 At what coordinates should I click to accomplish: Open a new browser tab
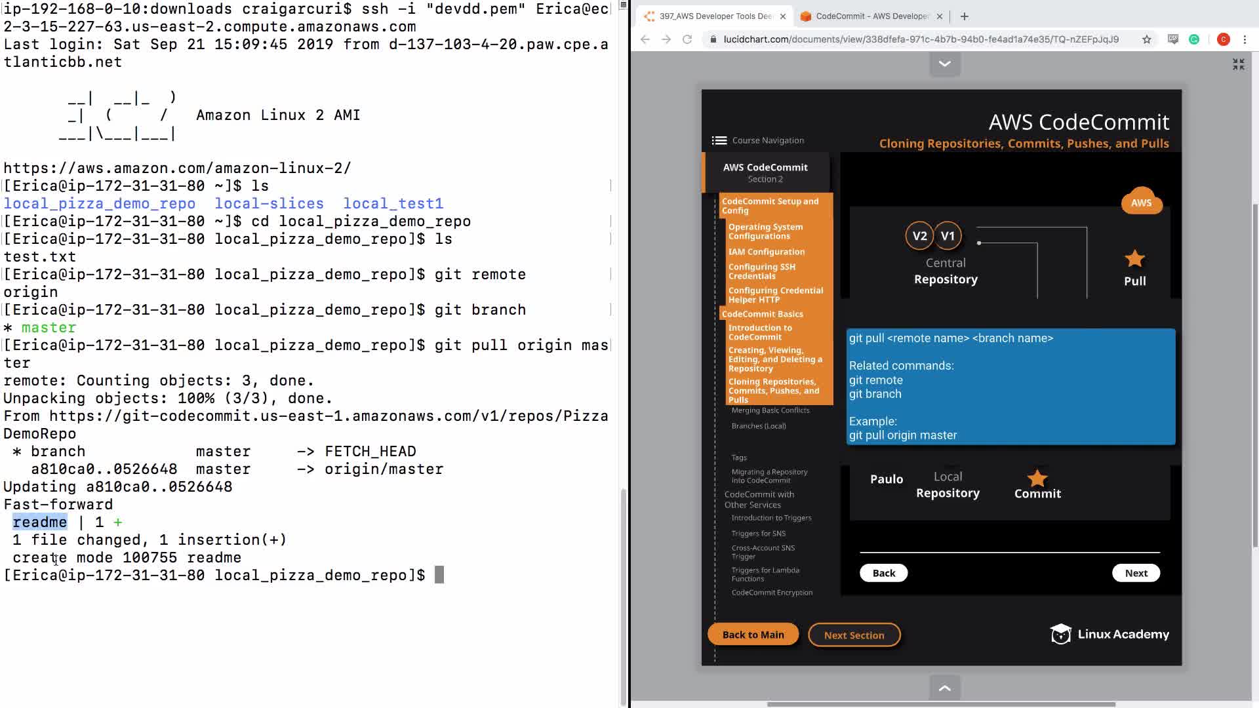pyautogui.click(x=964, y=16)
